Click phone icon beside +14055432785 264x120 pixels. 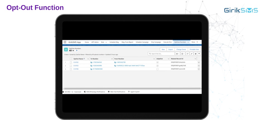pos(115,62)
